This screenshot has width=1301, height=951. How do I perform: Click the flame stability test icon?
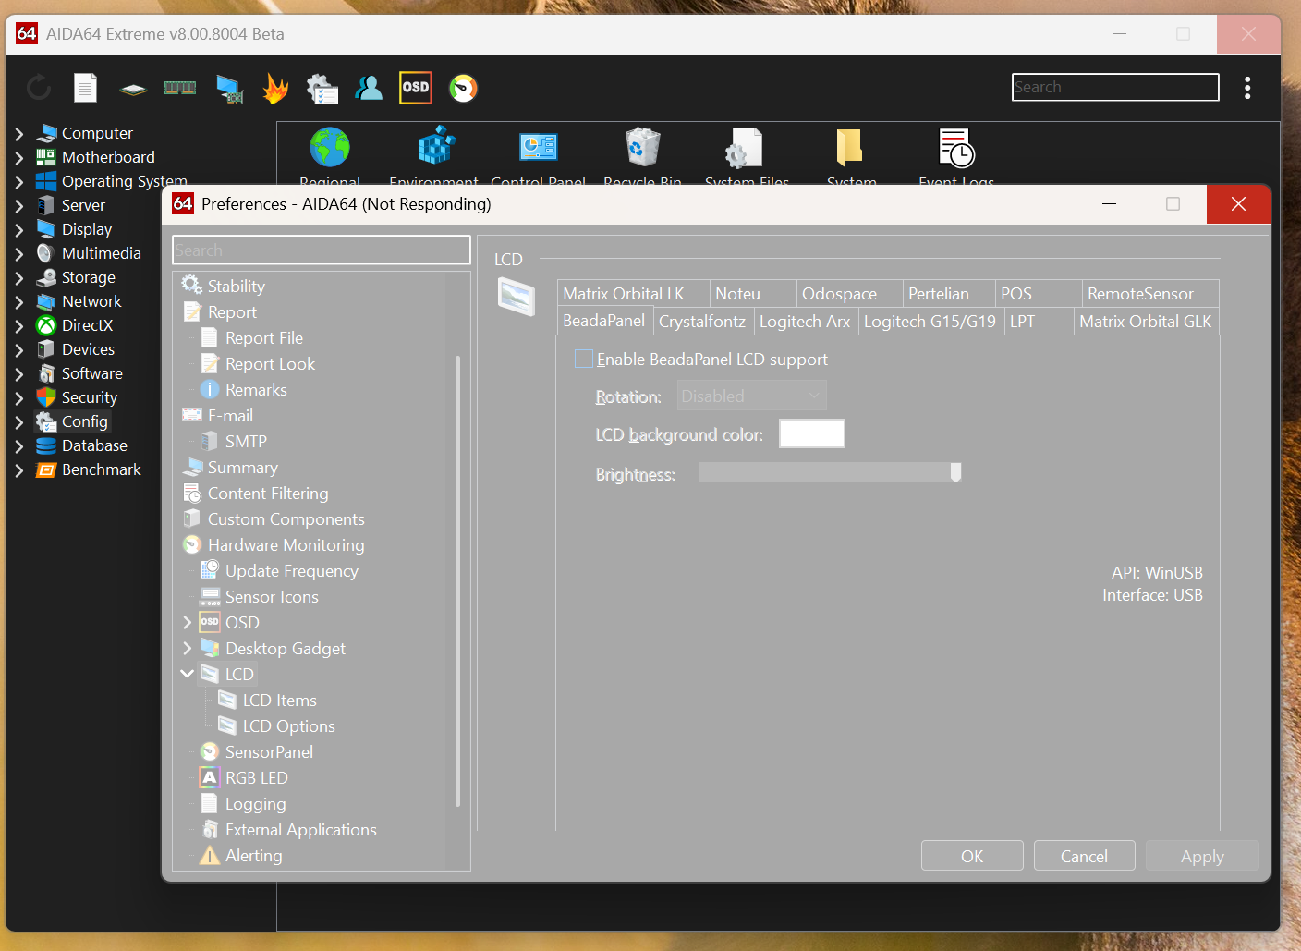coord(275,89)
